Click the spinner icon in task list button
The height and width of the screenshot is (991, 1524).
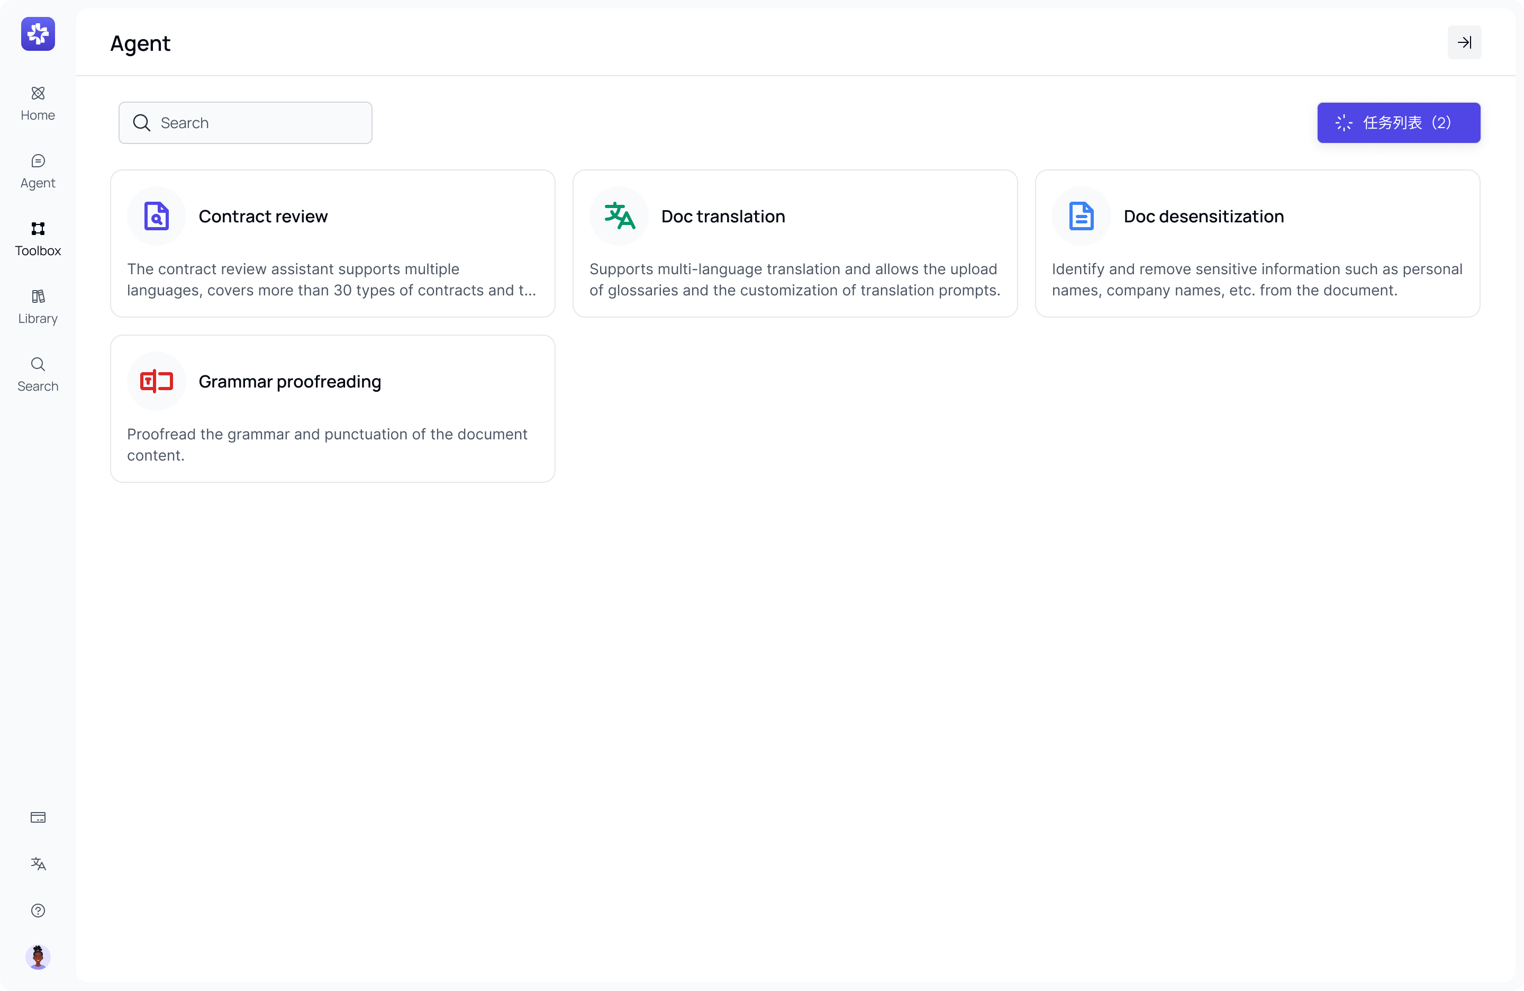(x=1344, y=123)
